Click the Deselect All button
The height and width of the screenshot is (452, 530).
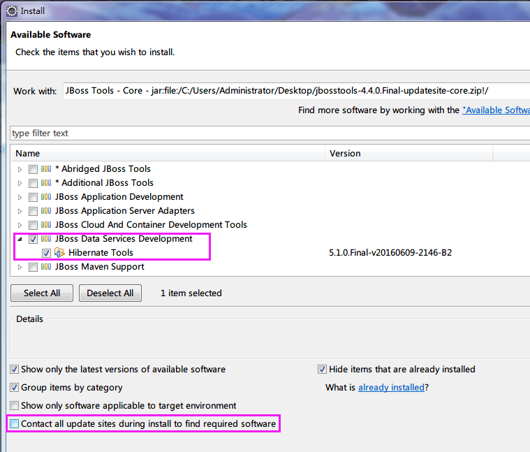coord(110,293)
